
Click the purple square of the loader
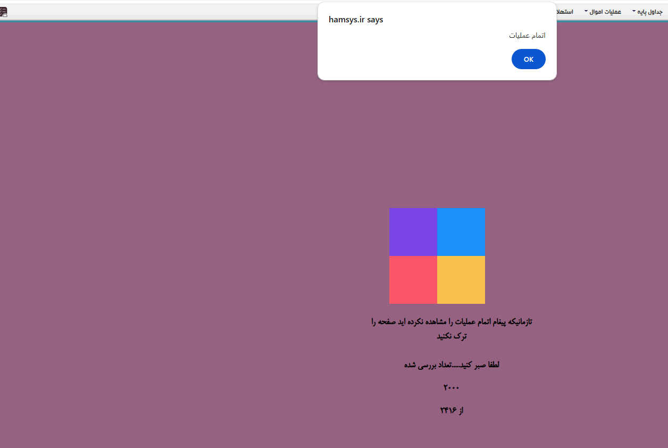coord(413,232)
